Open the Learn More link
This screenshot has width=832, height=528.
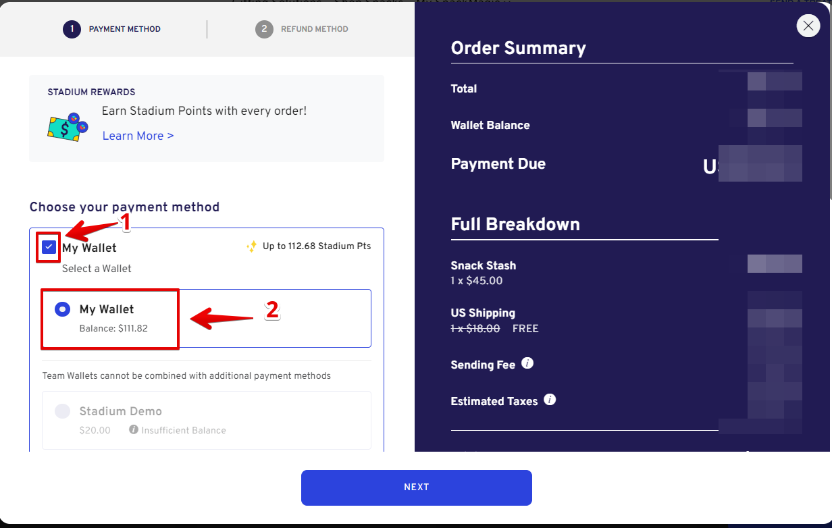(x=138, y=136)
